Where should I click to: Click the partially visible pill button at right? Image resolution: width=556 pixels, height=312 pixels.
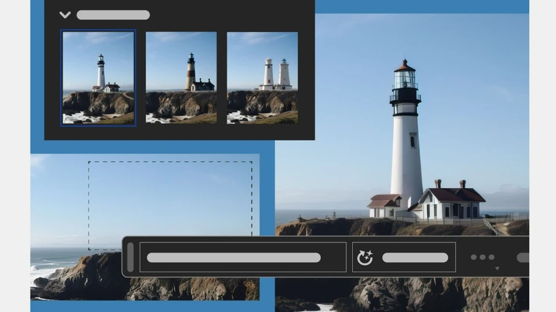[522, 258]
